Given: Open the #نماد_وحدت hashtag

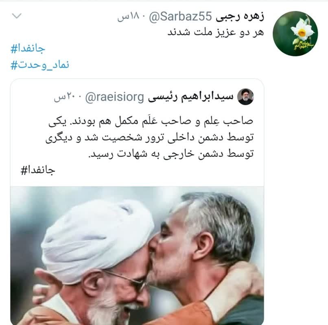Looking at the screenshot, I should (40, 65).
